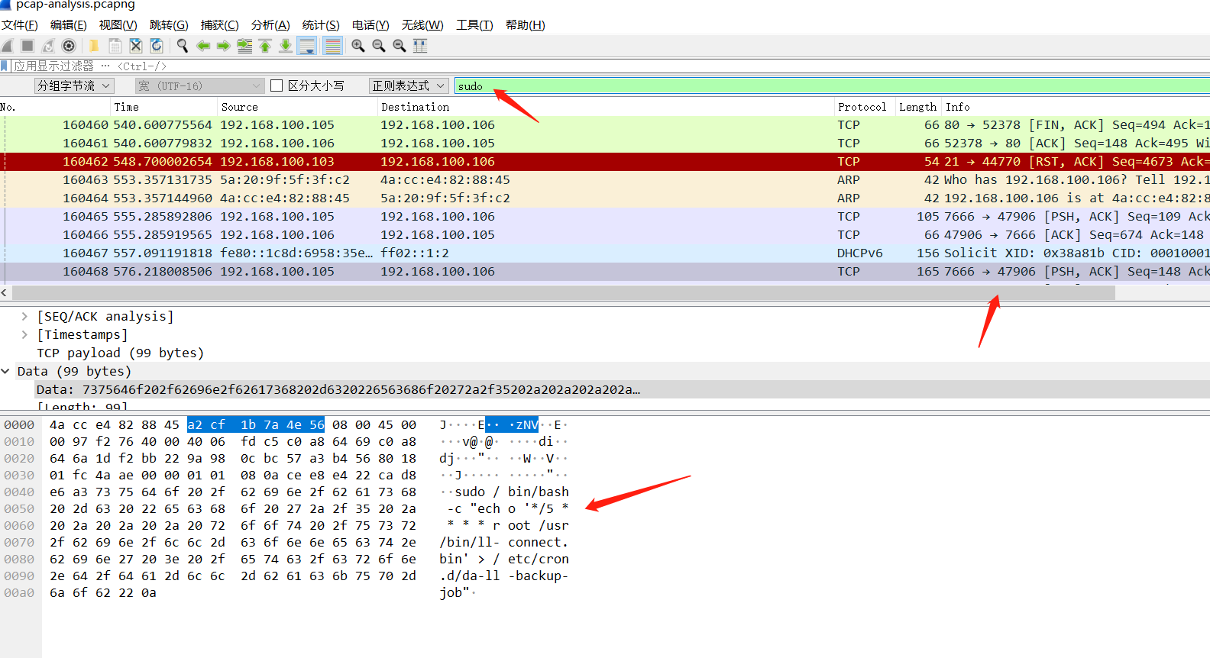Viewport: 1210px width, 658px height.
Task: Open the 正则表达式 search type dropdown
Action: click(x=409, y=86)
